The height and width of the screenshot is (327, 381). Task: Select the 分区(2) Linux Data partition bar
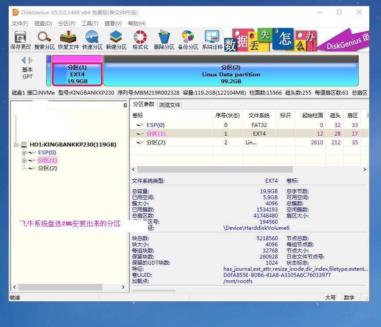(231, 74)
